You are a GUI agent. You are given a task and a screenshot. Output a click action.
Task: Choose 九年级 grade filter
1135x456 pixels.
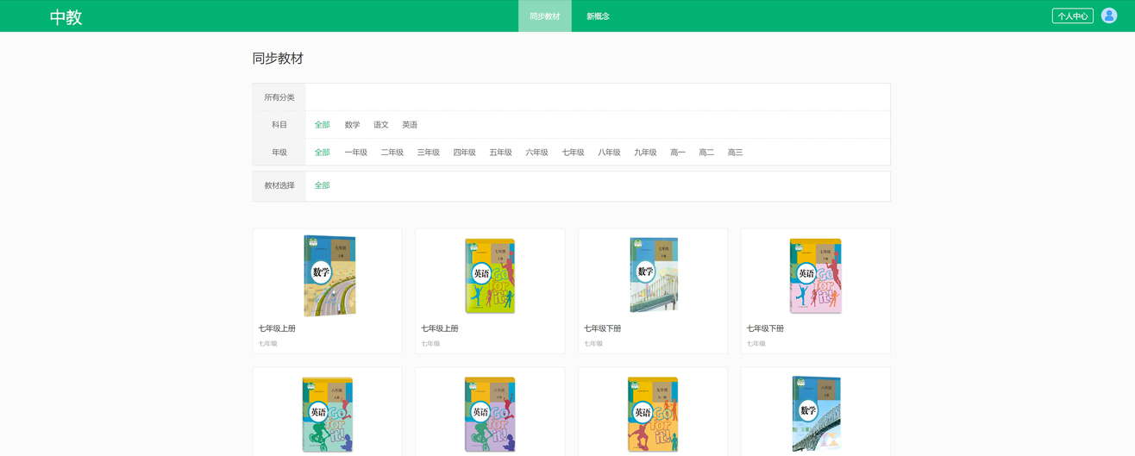(x=645, y=153)
